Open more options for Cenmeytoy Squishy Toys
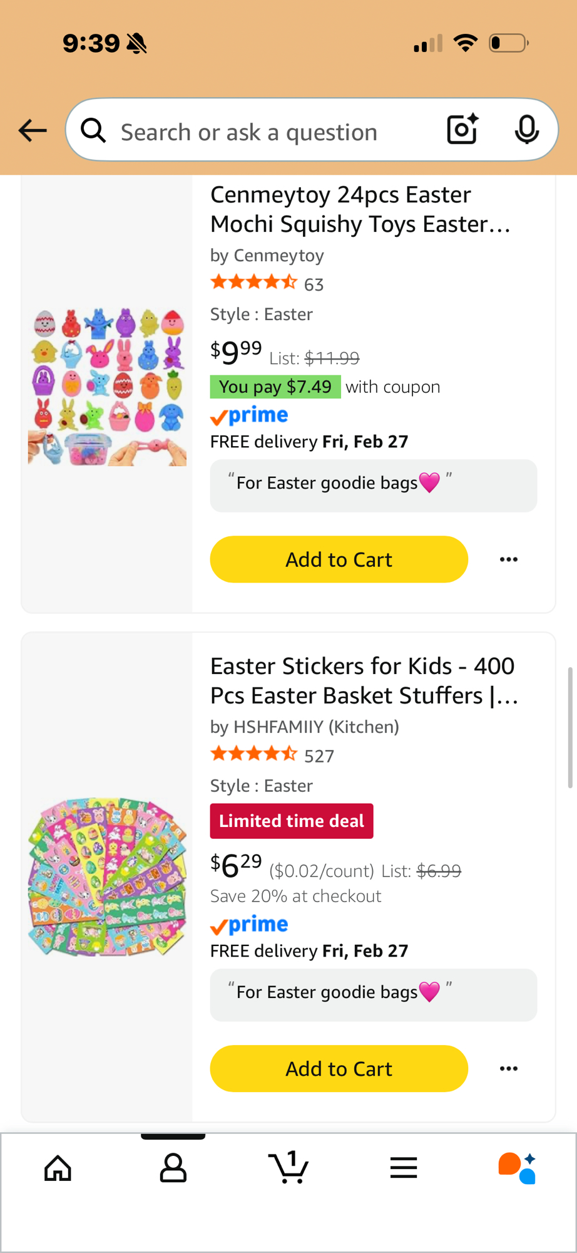 pos(509,559)
